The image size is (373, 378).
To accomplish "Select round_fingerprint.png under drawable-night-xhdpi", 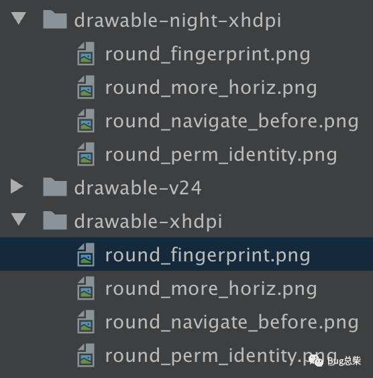I will click(x=208, y=55).
